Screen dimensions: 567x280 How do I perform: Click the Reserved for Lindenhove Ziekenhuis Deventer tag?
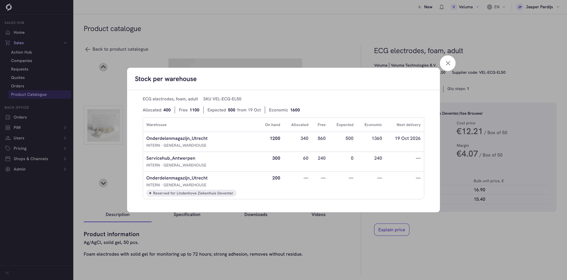click(x=191, y=193)
